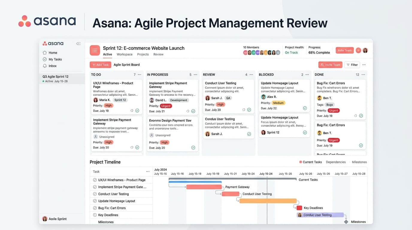Mark UX/UI Wireframes card complete
This screenshot has width=412, height=230.
point(137,111)
